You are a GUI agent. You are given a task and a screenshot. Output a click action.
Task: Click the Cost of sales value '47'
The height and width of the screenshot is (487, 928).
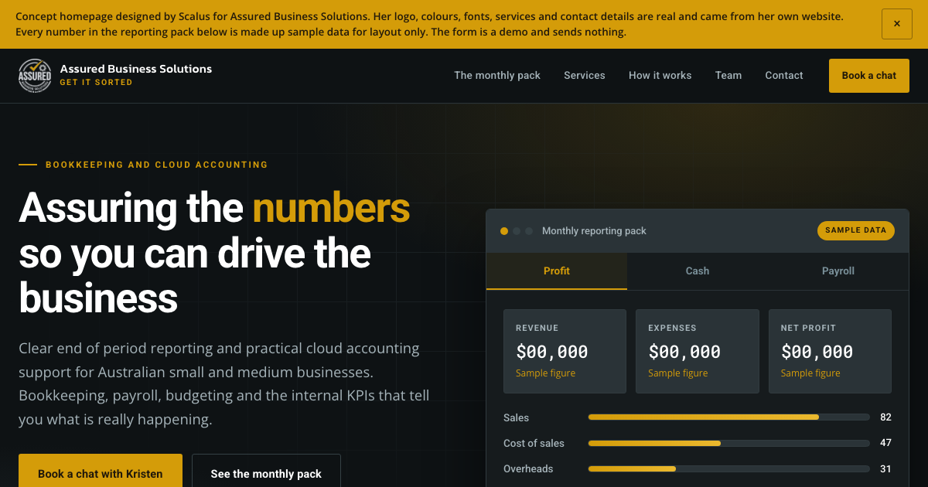(x=885, y=443)
